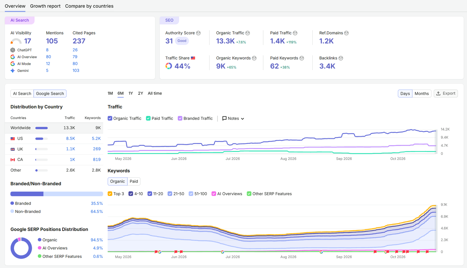Click the ChatGPT logo icon
The height and width of the screenshot is (268, 467).
pyautogui.click(x=13, y=50)
